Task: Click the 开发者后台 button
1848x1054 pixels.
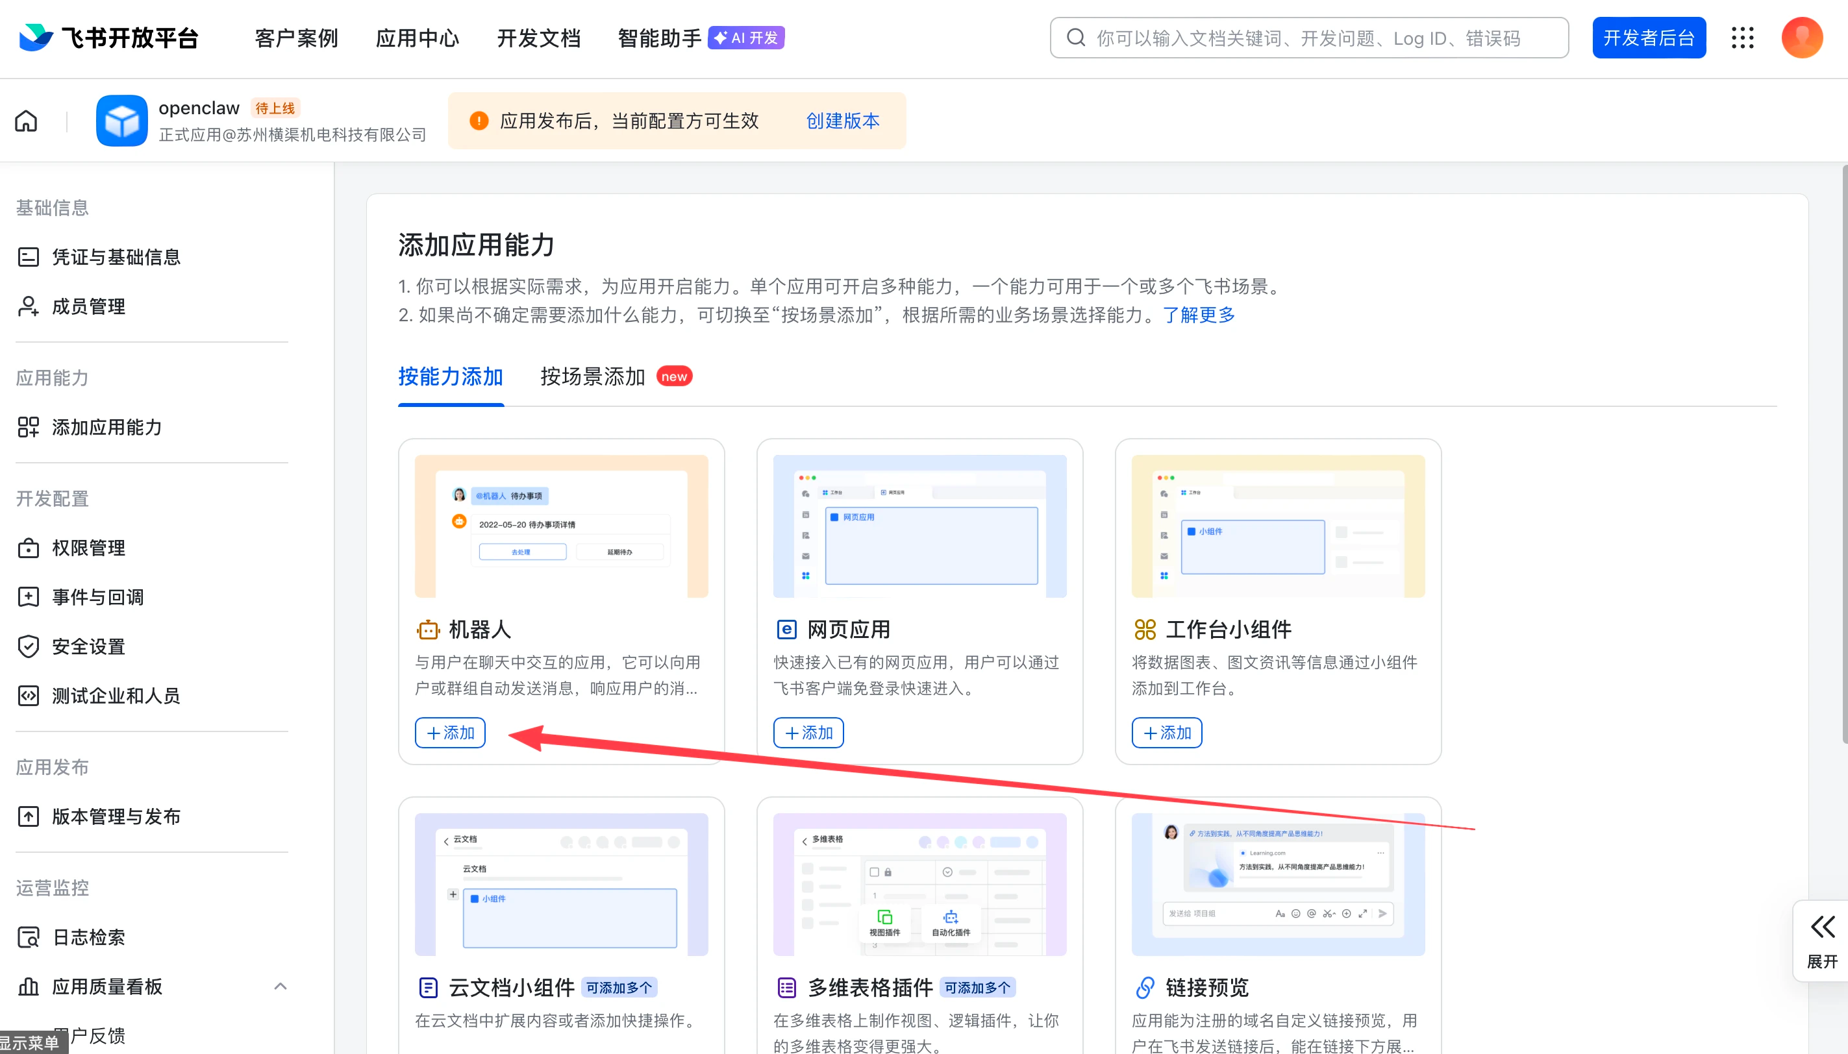Action: click(1648, 38)
